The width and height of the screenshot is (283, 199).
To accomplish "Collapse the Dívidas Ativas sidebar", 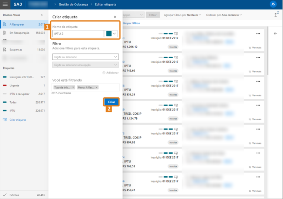I will coord(41,15).
